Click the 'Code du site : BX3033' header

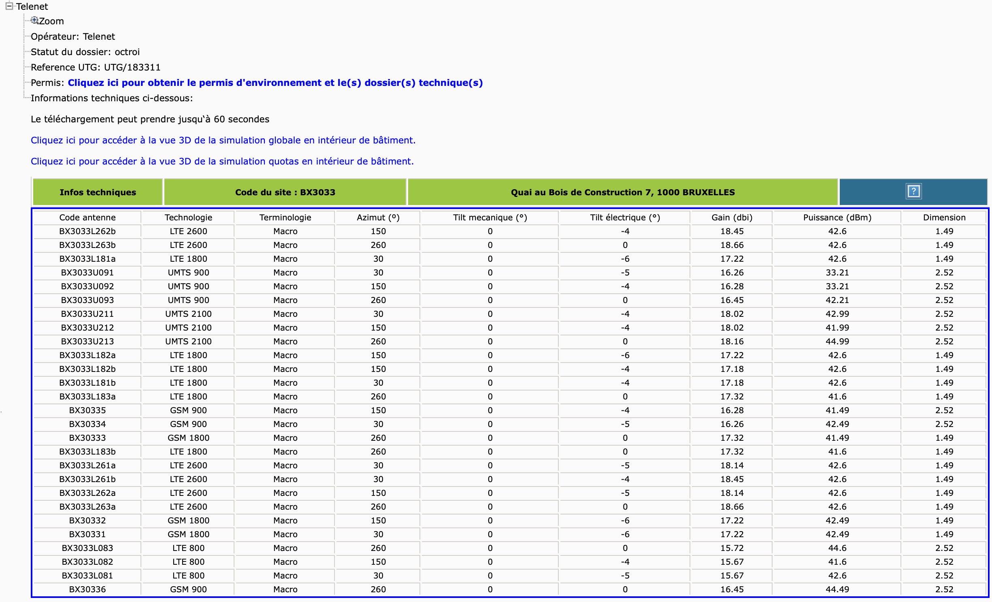285,192
